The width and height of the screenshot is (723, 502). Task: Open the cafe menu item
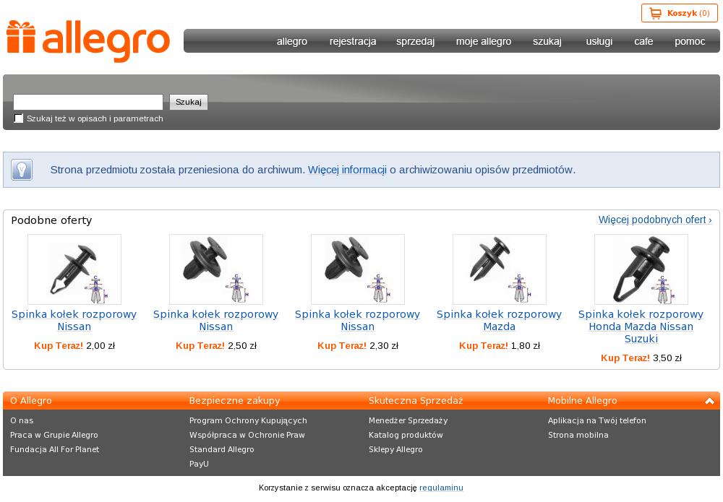click(643, 41)
